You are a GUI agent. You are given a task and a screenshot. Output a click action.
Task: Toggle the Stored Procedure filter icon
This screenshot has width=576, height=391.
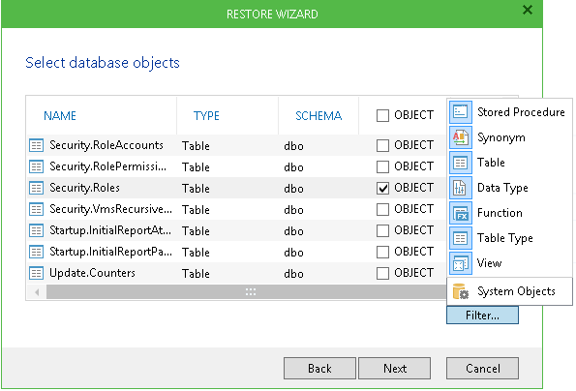click(460, 112)
